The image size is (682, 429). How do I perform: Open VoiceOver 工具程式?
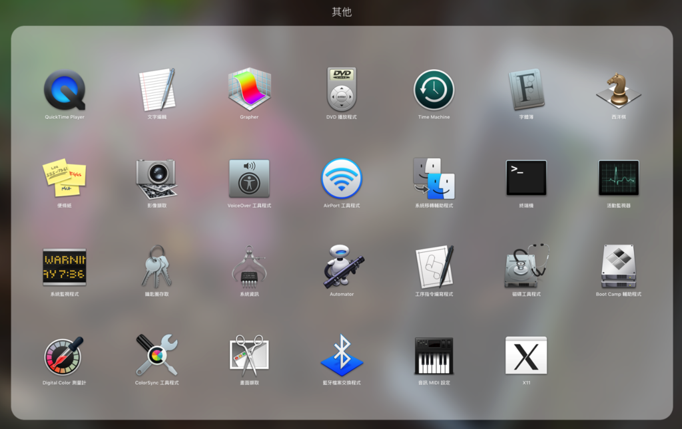point(249,178)
